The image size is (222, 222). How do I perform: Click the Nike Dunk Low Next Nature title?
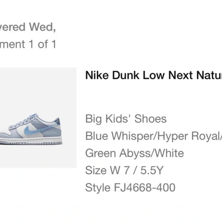153,75
